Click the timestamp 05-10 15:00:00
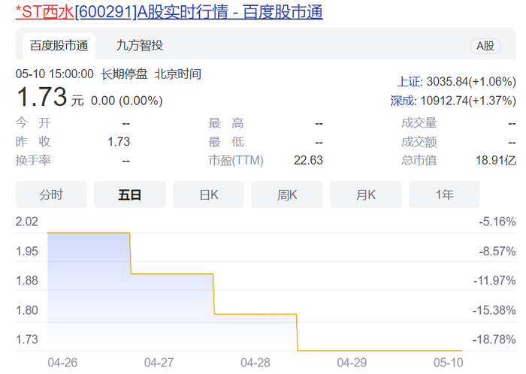Viewport: 526px width, 374px height. tap(54, 74)
